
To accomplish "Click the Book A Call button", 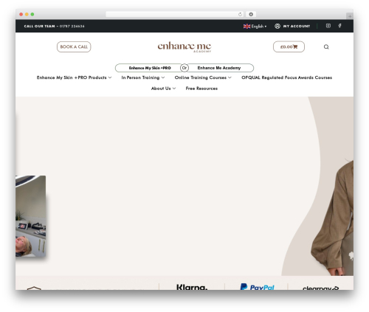I will [x=74, y=46].
